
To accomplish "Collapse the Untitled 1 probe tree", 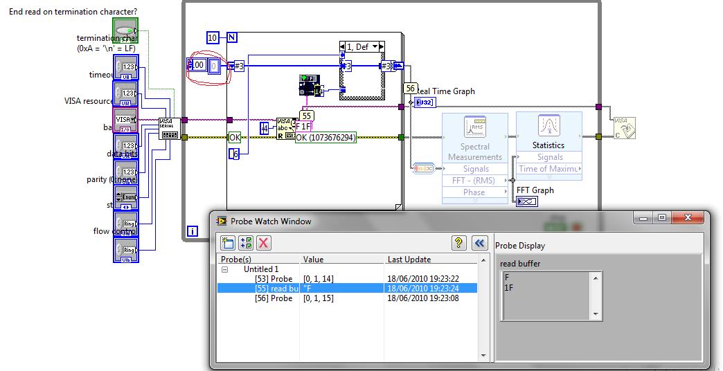I will pos(224,269).
